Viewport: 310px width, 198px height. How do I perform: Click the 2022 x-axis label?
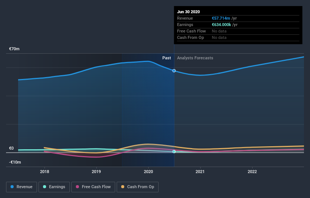[x=252, y=172]
